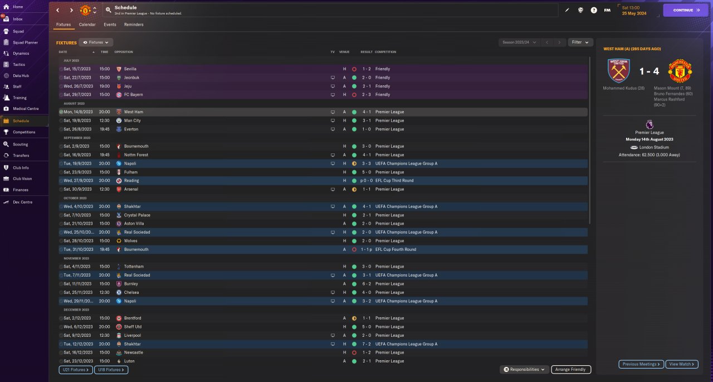Switch to the Events tab
The image size is (713, 382).
pos(110,25)
